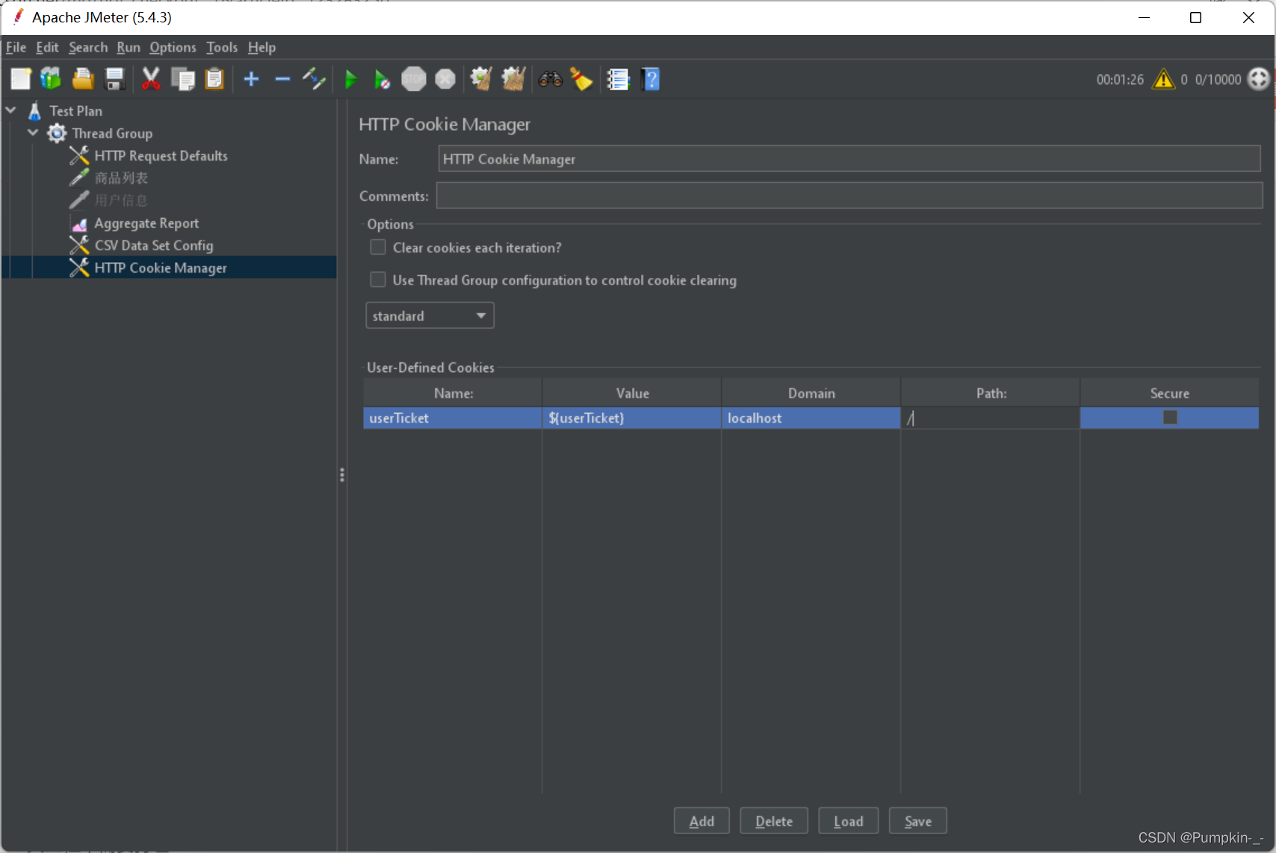Click the userTicket name cell
Image resolution: width=1276 pixels, height=853 pixels.
click(452, 418)
